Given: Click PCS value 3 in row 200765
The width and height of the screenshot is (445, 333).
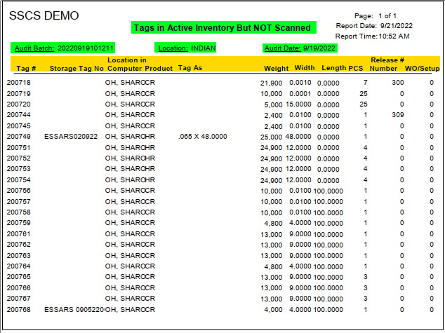Looking at the screenshot, I should pos(365,277).
